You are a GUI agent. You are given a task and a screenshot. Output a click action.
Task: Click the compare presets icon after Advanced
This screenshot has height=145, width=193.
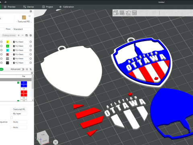31,69
